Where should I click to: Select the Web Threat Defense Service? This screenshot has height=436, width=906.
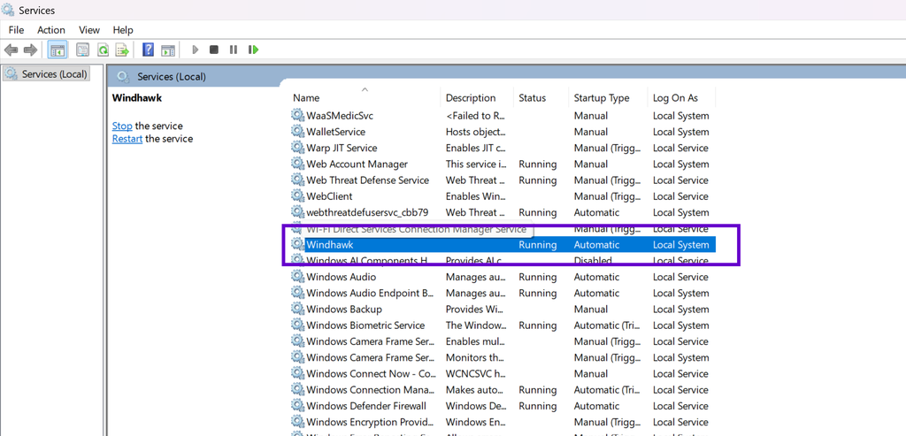367,180
